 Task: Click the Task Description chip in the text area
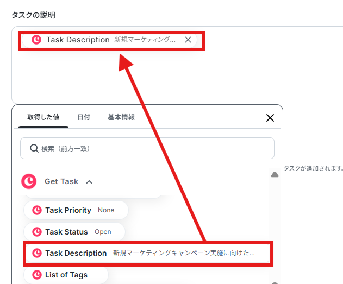[x=109, y=40]
